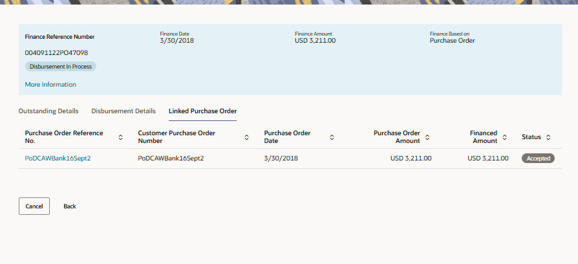Viewport: 578px width, 264px height.
Task: Click sort arrows beside Status header
Action: click(x=548, y=137)
